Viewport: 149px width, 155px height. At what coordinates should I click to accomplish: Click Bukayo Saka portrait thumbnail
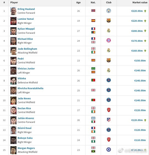tap(13, 140)
